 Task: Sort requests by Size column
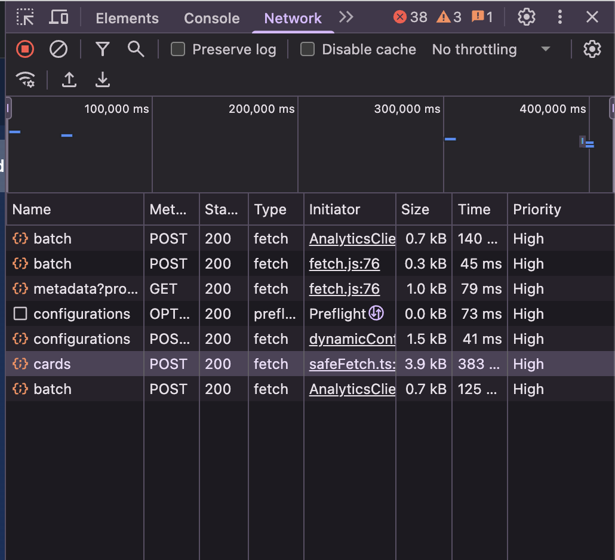coord(424,210)
